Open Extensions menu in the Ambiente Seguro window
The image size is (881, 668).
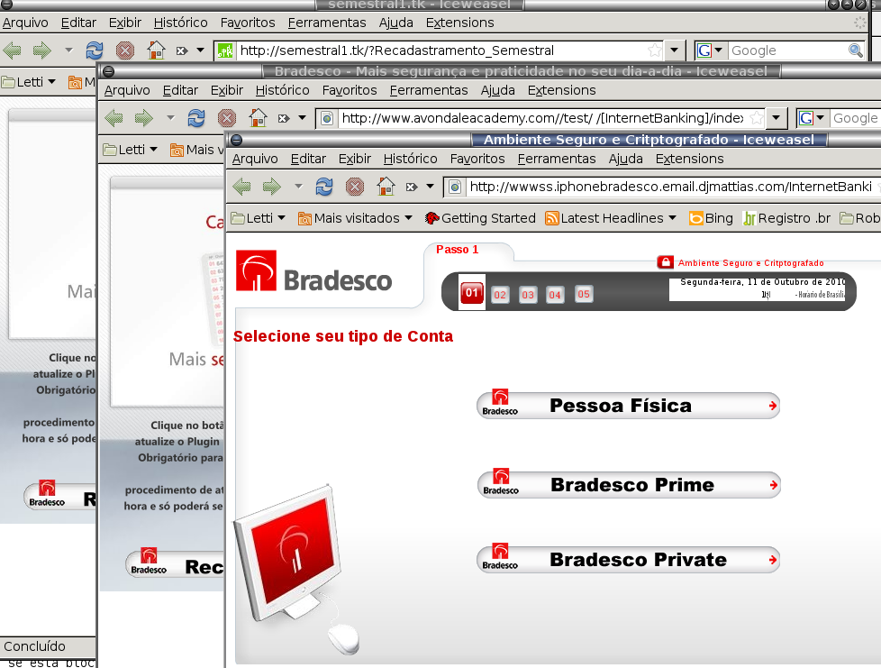click(689, 159)
